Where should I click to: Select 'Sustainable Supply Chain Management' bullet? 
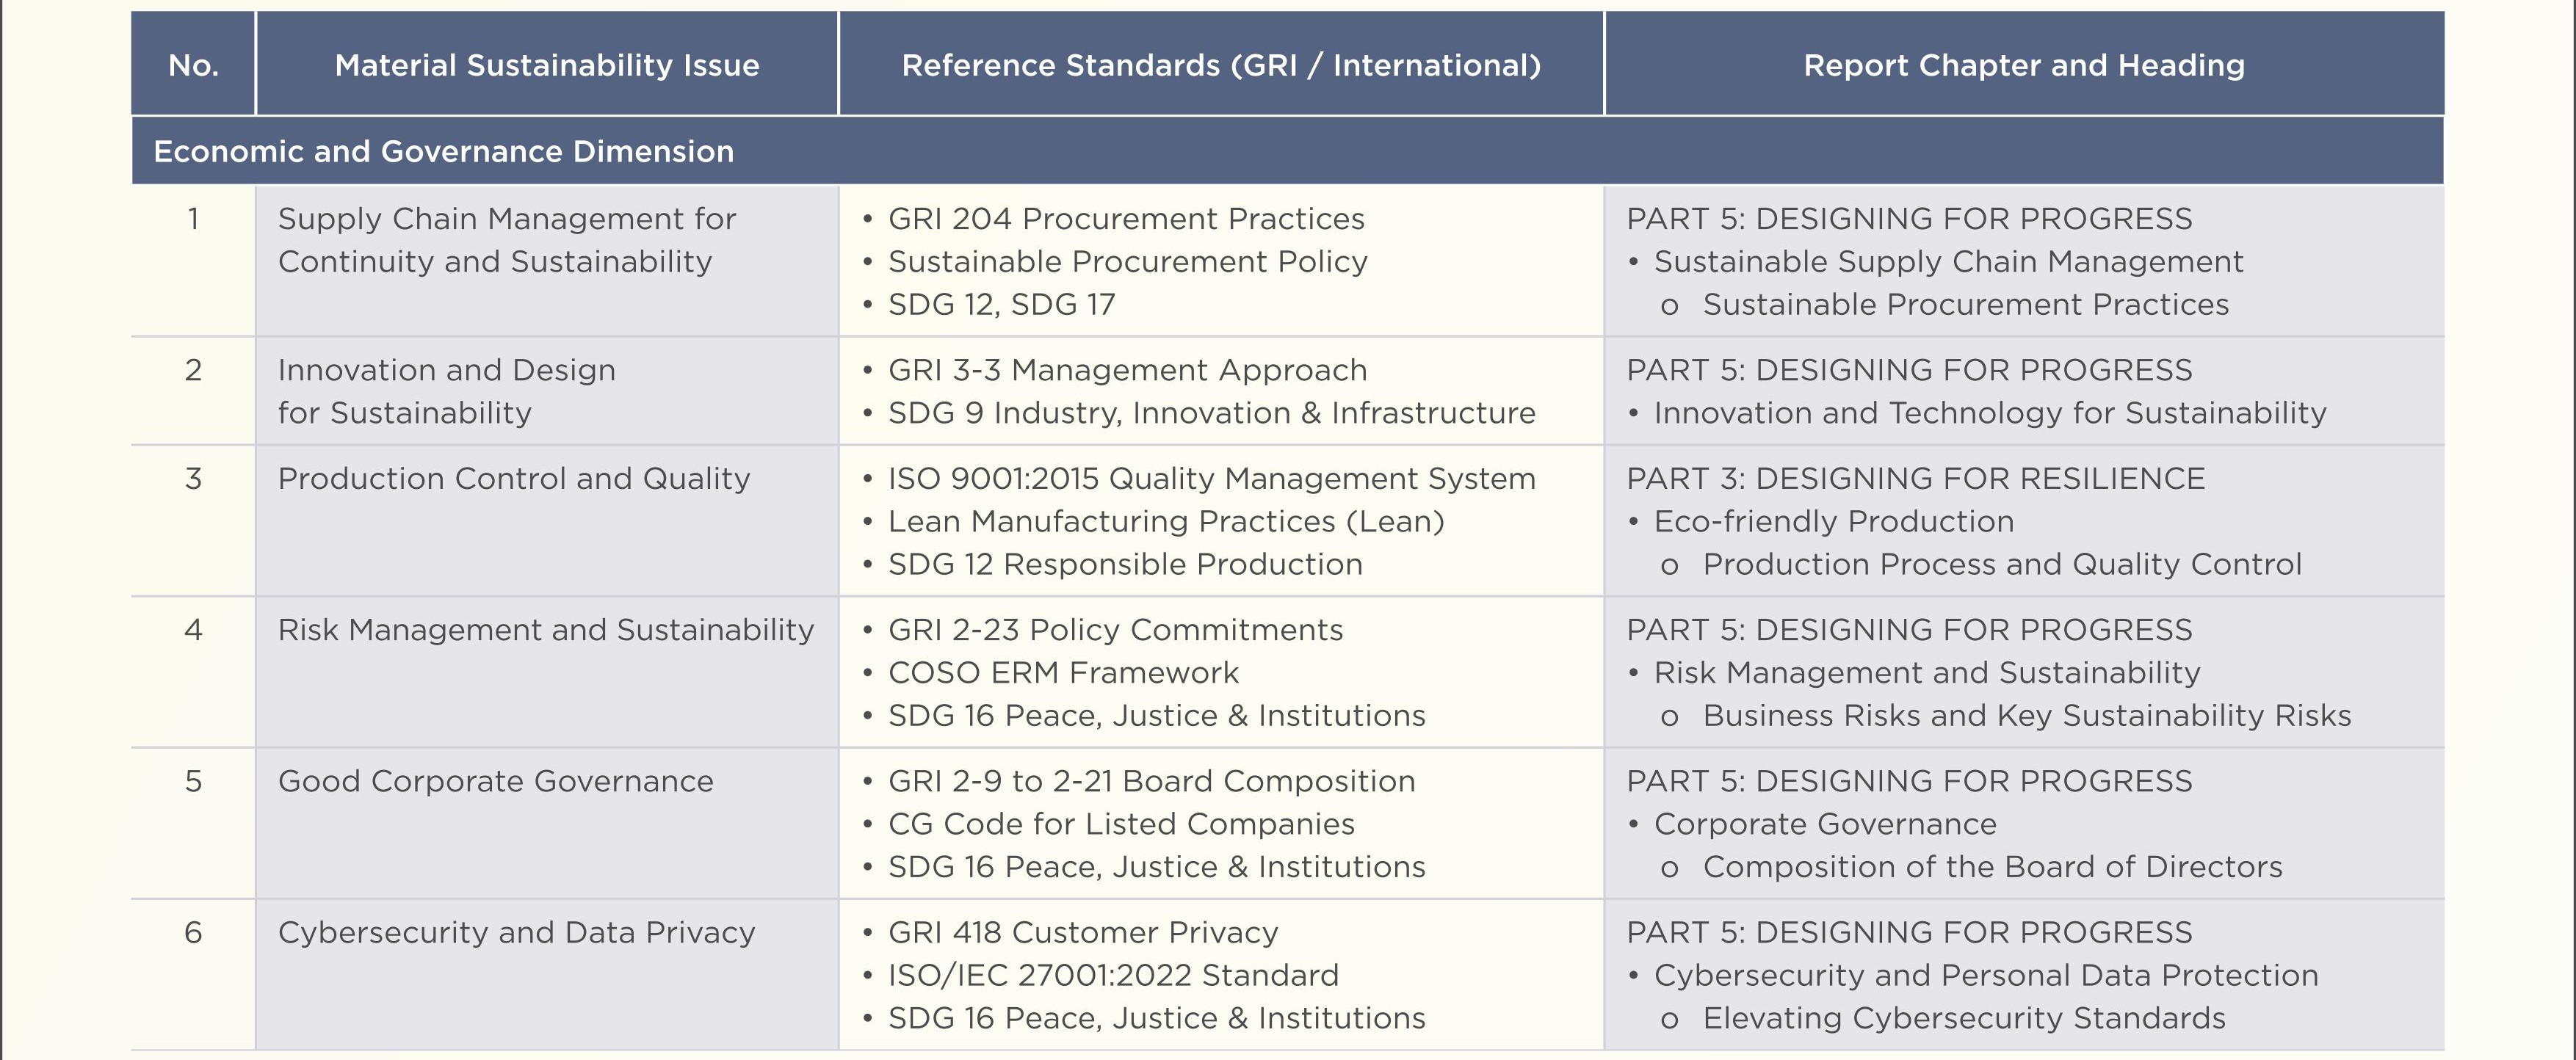tap(1948, 261)
